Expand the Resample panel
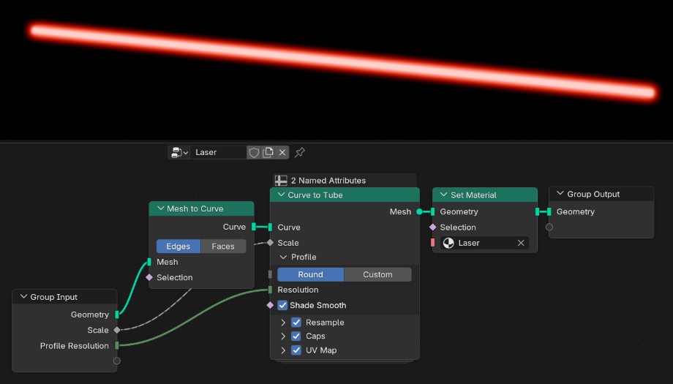Image resolution: width=673 pixels, height=384 pixels. click(283, 323)
